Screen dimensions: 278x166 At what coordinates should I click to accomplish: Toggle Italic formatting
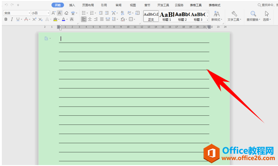coord(12,19)
